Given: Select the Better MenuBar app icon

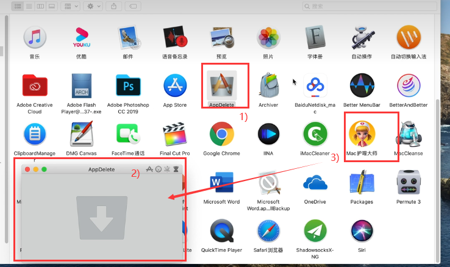Looking at the screenshot, I should tap(362, 85).
